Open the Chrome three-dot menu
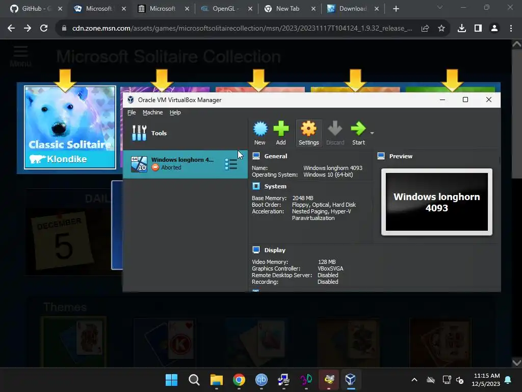This screenshot has width=522, height=392. [511, 29]
